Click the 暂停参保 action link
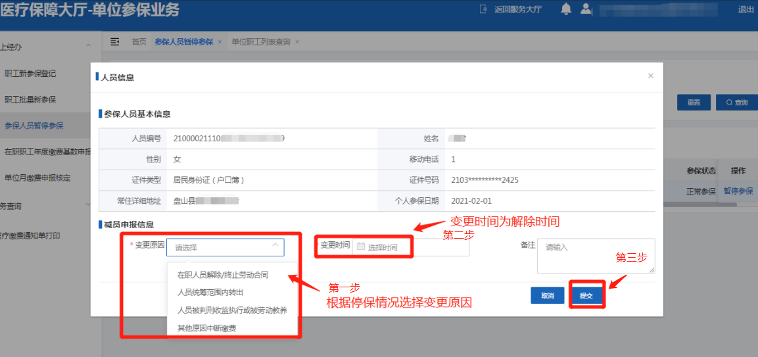 pos(738,191)
